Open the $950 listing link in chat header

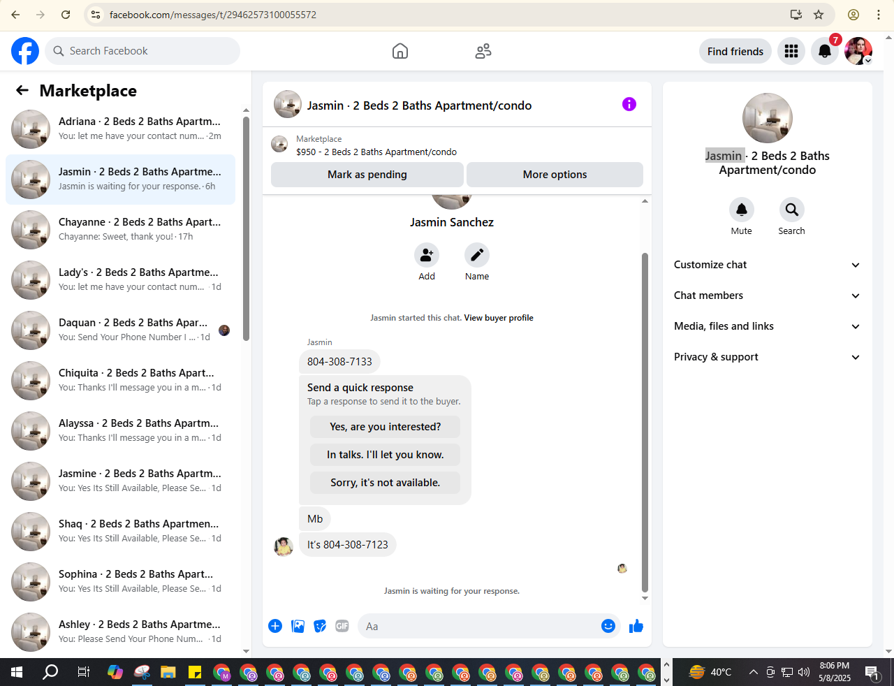click(x=376, y=152)
